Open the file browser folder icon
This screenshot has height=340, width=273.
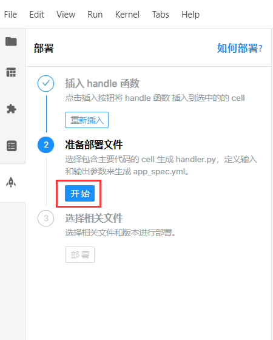[11, 41]
